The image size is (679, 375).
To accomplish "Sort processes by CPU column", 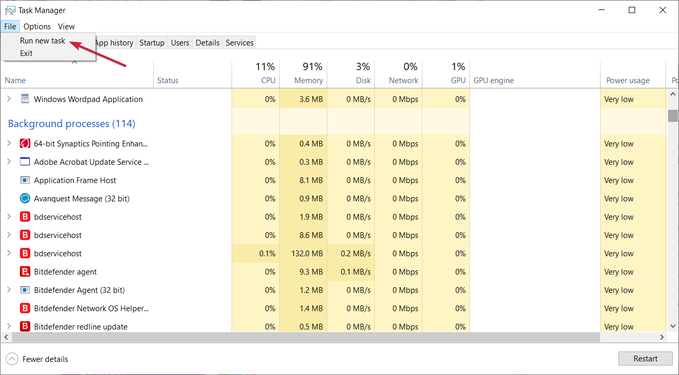I will click(256, 74).
